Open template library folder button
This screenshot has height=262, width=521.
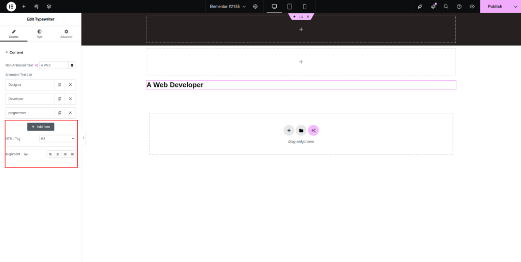point(301,130)
